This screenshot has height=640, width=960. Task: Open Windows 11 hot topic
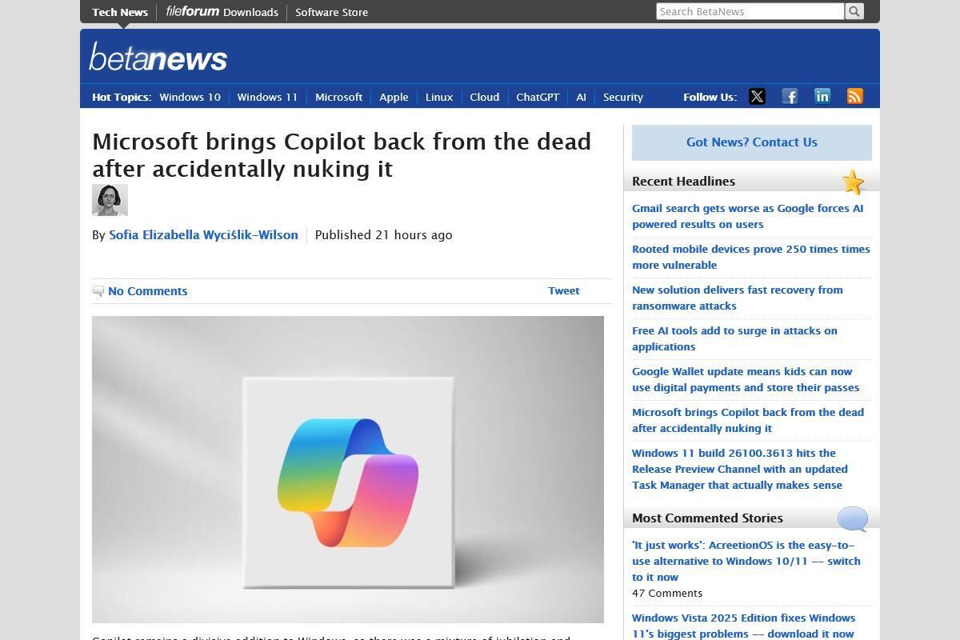[267, 97]
